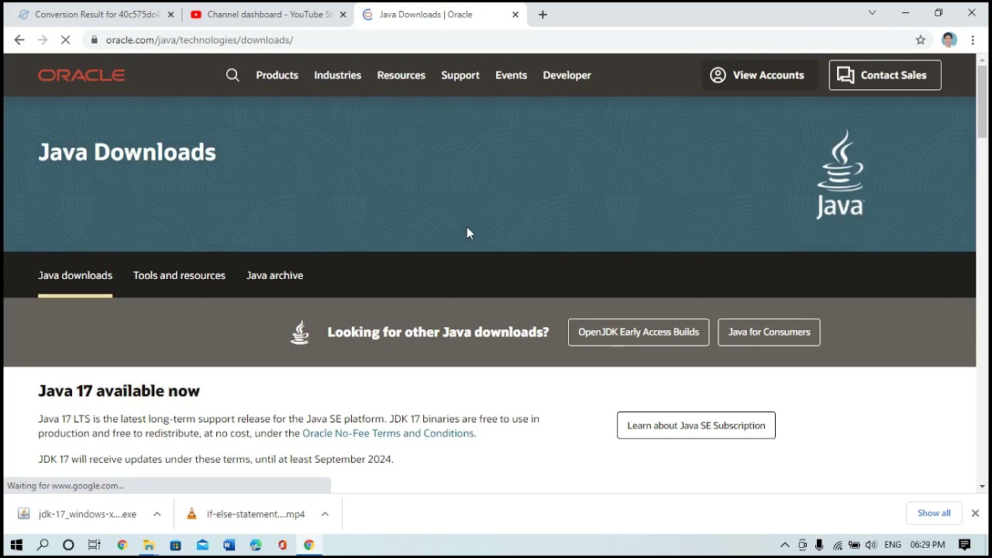Go back to previous page
Screen dimensions: 992x558
19,40
